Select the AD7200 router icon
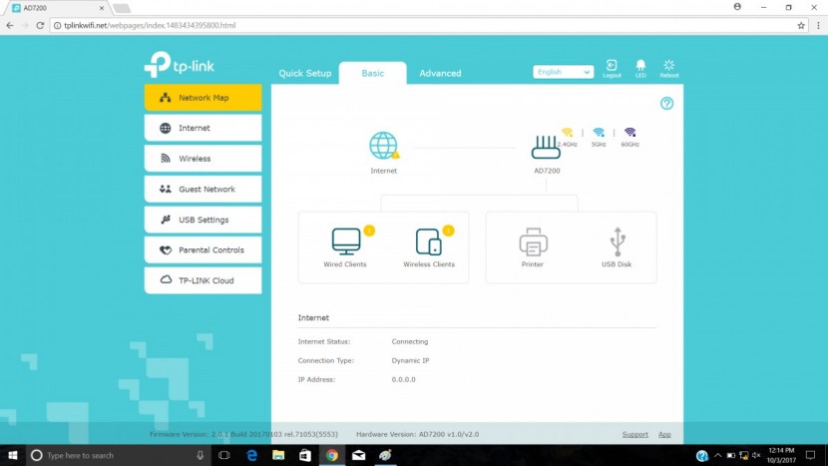This screenshot has height=466, width=828. 546,148
